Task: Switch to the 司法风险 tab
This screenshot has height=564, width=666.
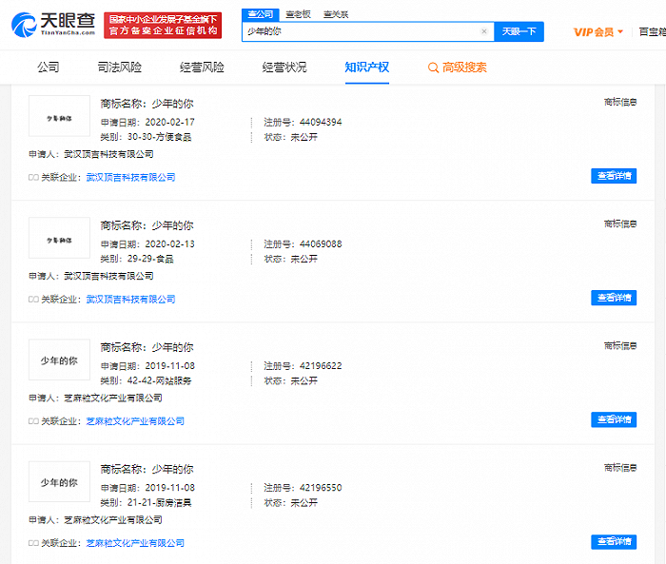Action: pos(119,68)
